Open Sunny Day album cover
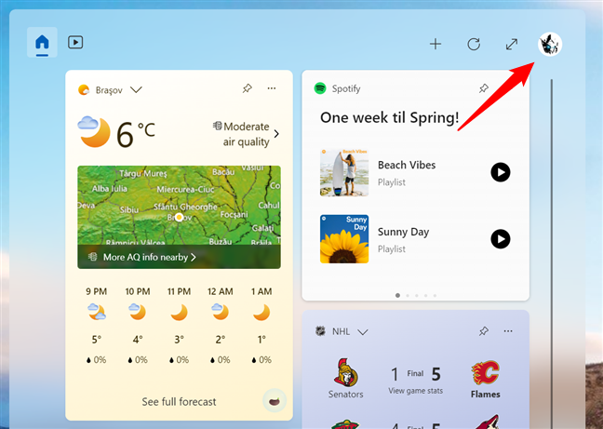The image size is (603, 429). click(x=344, y=239)
